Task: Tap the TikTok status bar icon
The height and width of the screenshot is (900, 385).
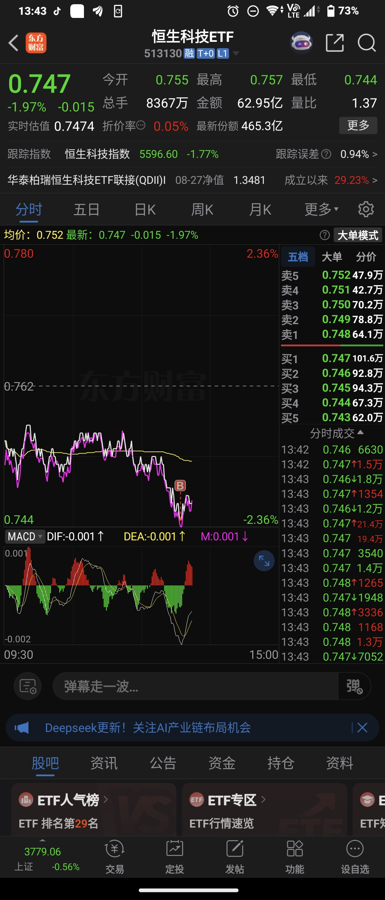Action: tap(57, 11)
